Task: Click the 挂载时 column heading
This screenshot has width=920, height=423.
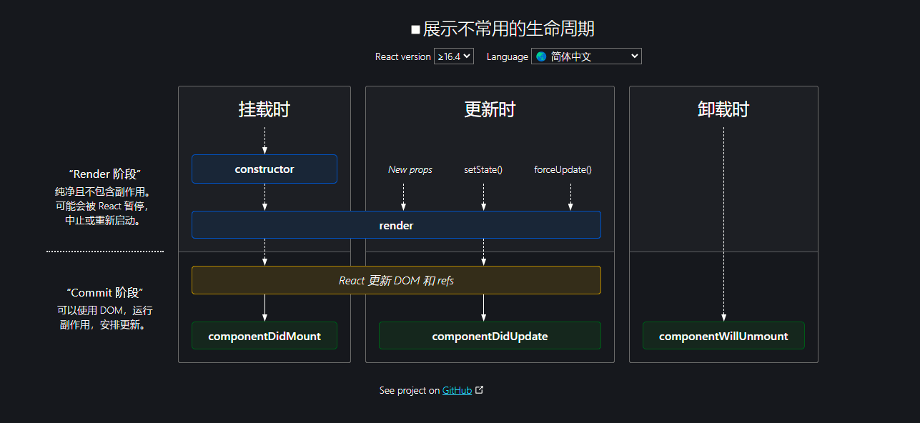Action: pos(264,109)
